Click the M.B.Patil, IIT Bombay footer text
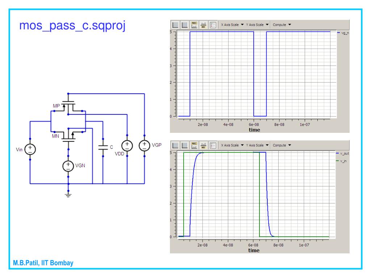The width and height of the screenshot is (371, 278). tap(43, 263)
